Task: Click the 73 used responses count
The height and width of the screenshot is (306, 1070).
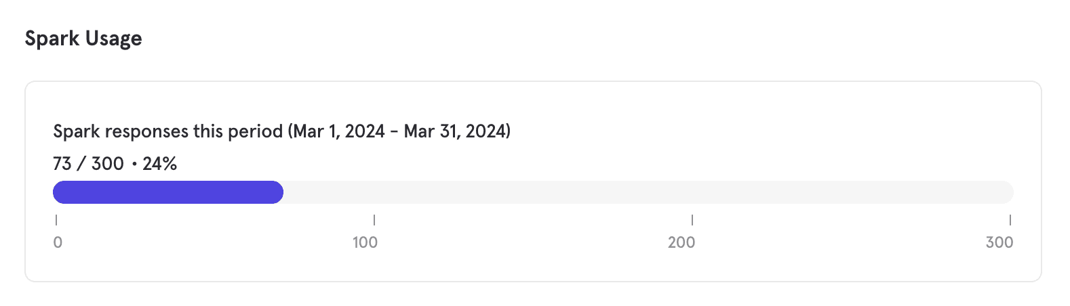Action: 62,164
